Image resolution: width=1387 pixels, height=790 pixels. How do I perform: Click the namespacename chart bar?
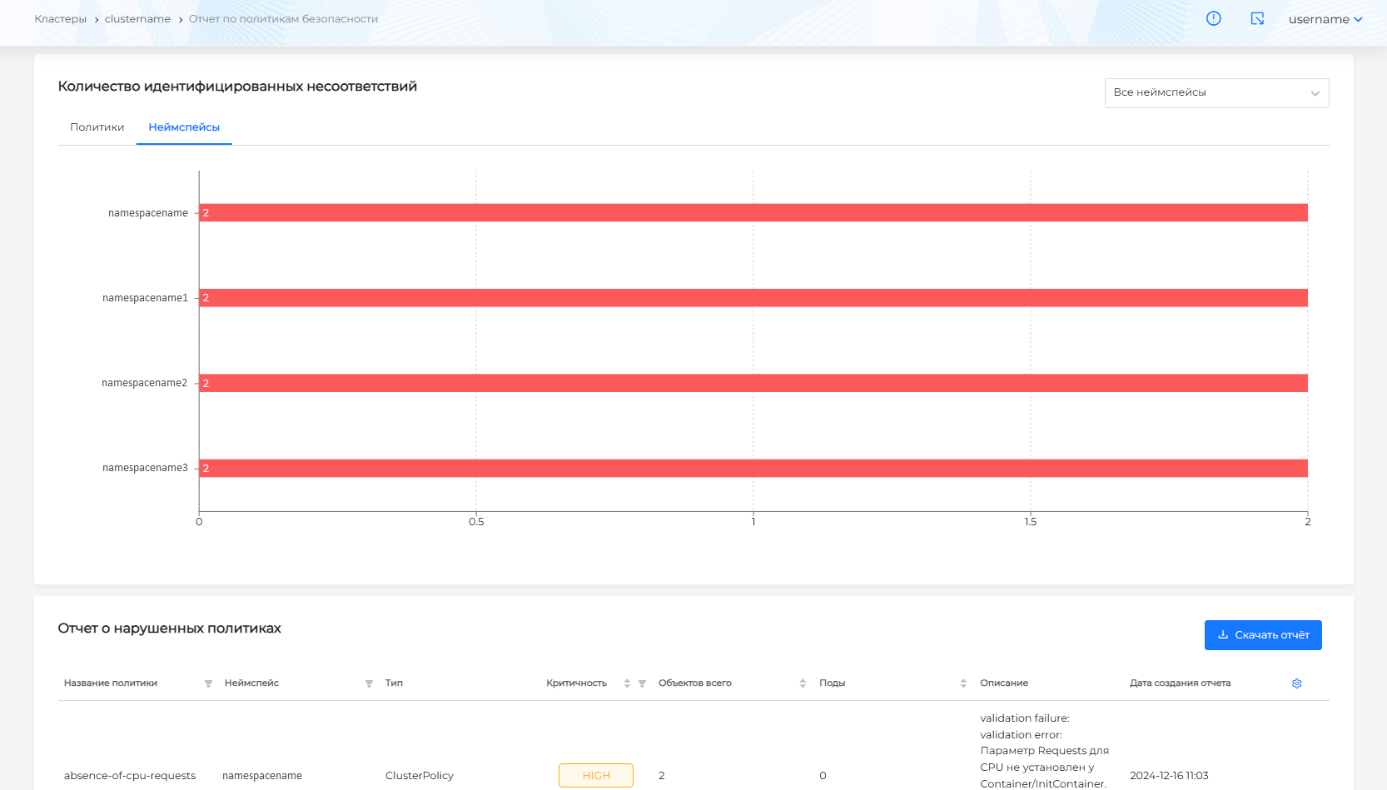coord(753,213)
